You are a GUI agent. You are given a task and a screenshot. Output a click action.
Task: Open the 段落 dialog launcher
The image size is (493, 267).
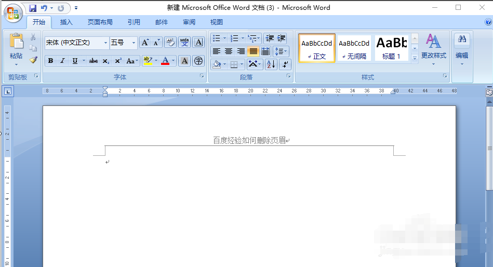289,76
